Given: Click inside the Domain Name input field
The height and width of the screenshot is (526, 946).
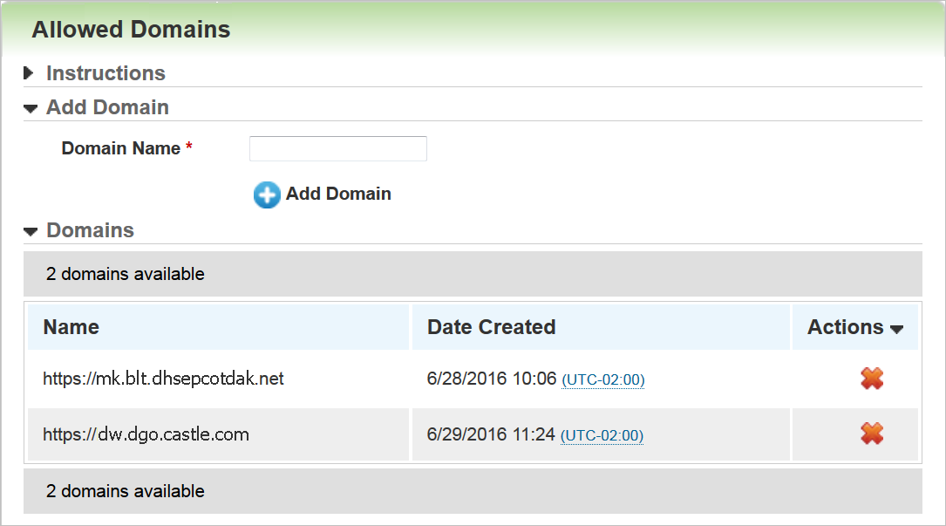Looking at the screenshot, I should click(337, 148).
